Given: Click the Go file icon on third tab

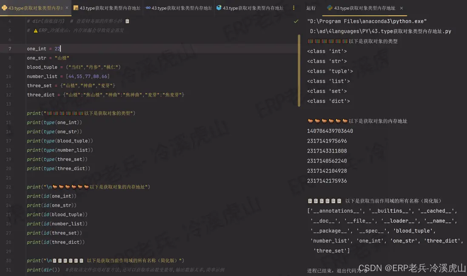Looking at the screenshot, I should coord(148,8).
